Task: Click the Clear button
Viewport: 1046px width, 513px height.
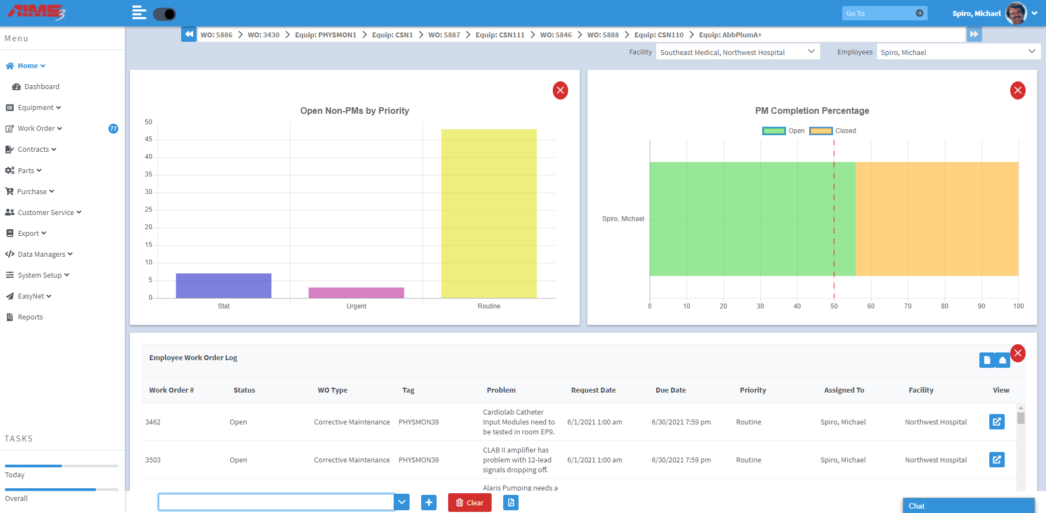Action: coord(469,502)
